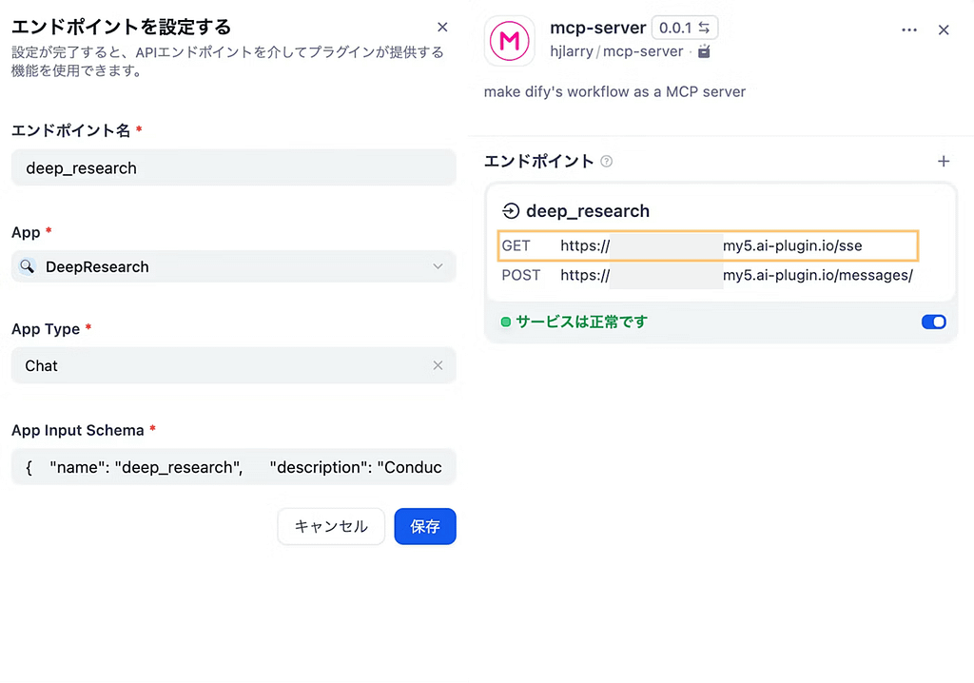The image size is (974, 683).
Task: Close the mcp-server plugin detail panel
Action: 944,30
